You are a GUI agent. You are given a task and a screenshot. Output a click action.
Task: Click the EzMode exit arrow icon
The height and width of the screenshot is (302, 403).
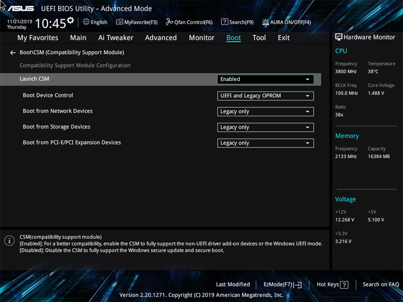point(298,285)
